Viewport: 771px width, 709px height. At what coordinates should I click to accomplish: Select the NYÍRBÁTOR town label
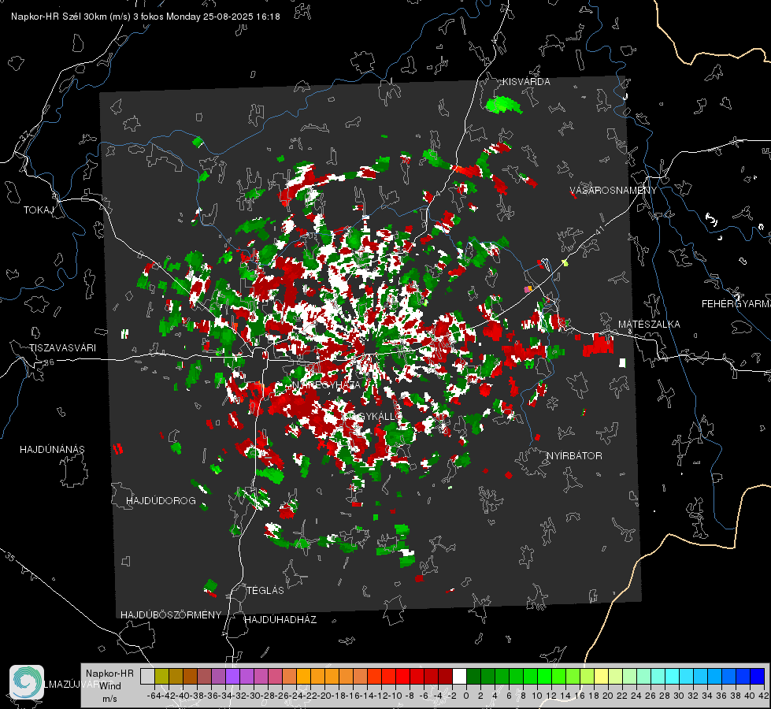574,455
